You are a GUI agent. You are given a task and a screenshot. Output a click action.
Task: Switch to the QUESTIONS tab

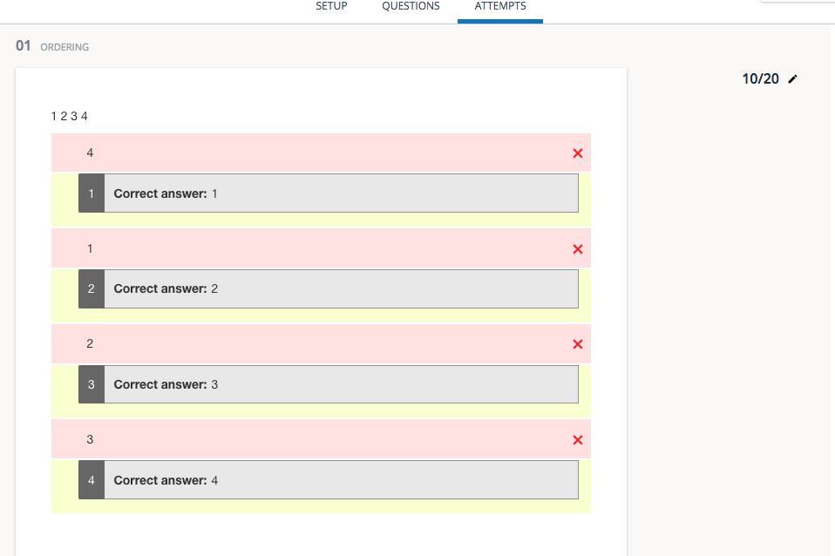(411, 6)
